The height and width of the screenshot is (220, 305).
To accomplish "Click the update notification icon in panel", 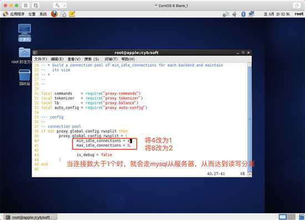I will [226, 14].
